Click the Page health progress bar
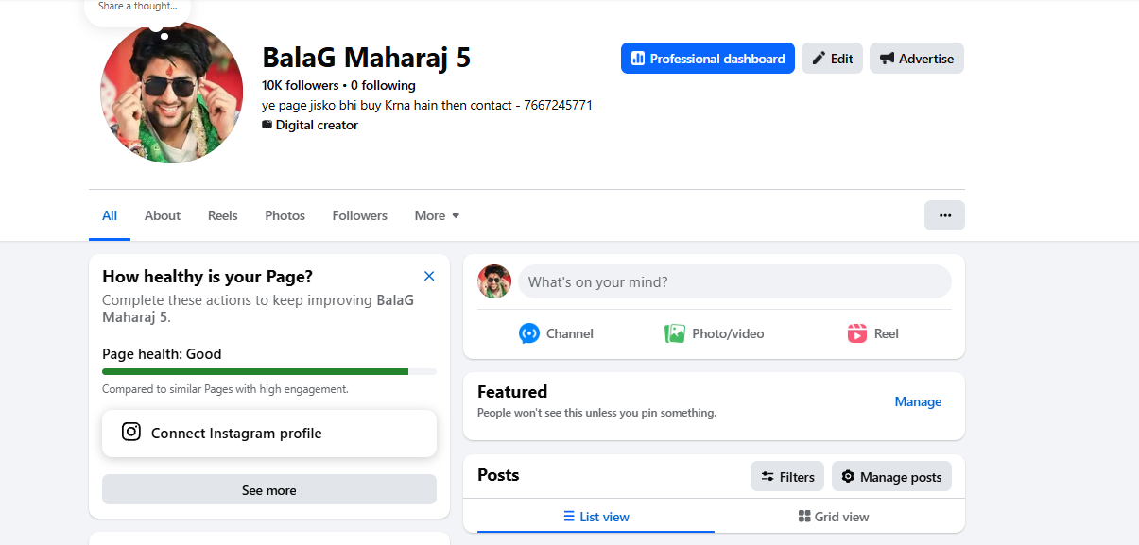The height and width of the screenshot is (545, 1139). click(x=269, y=372)
